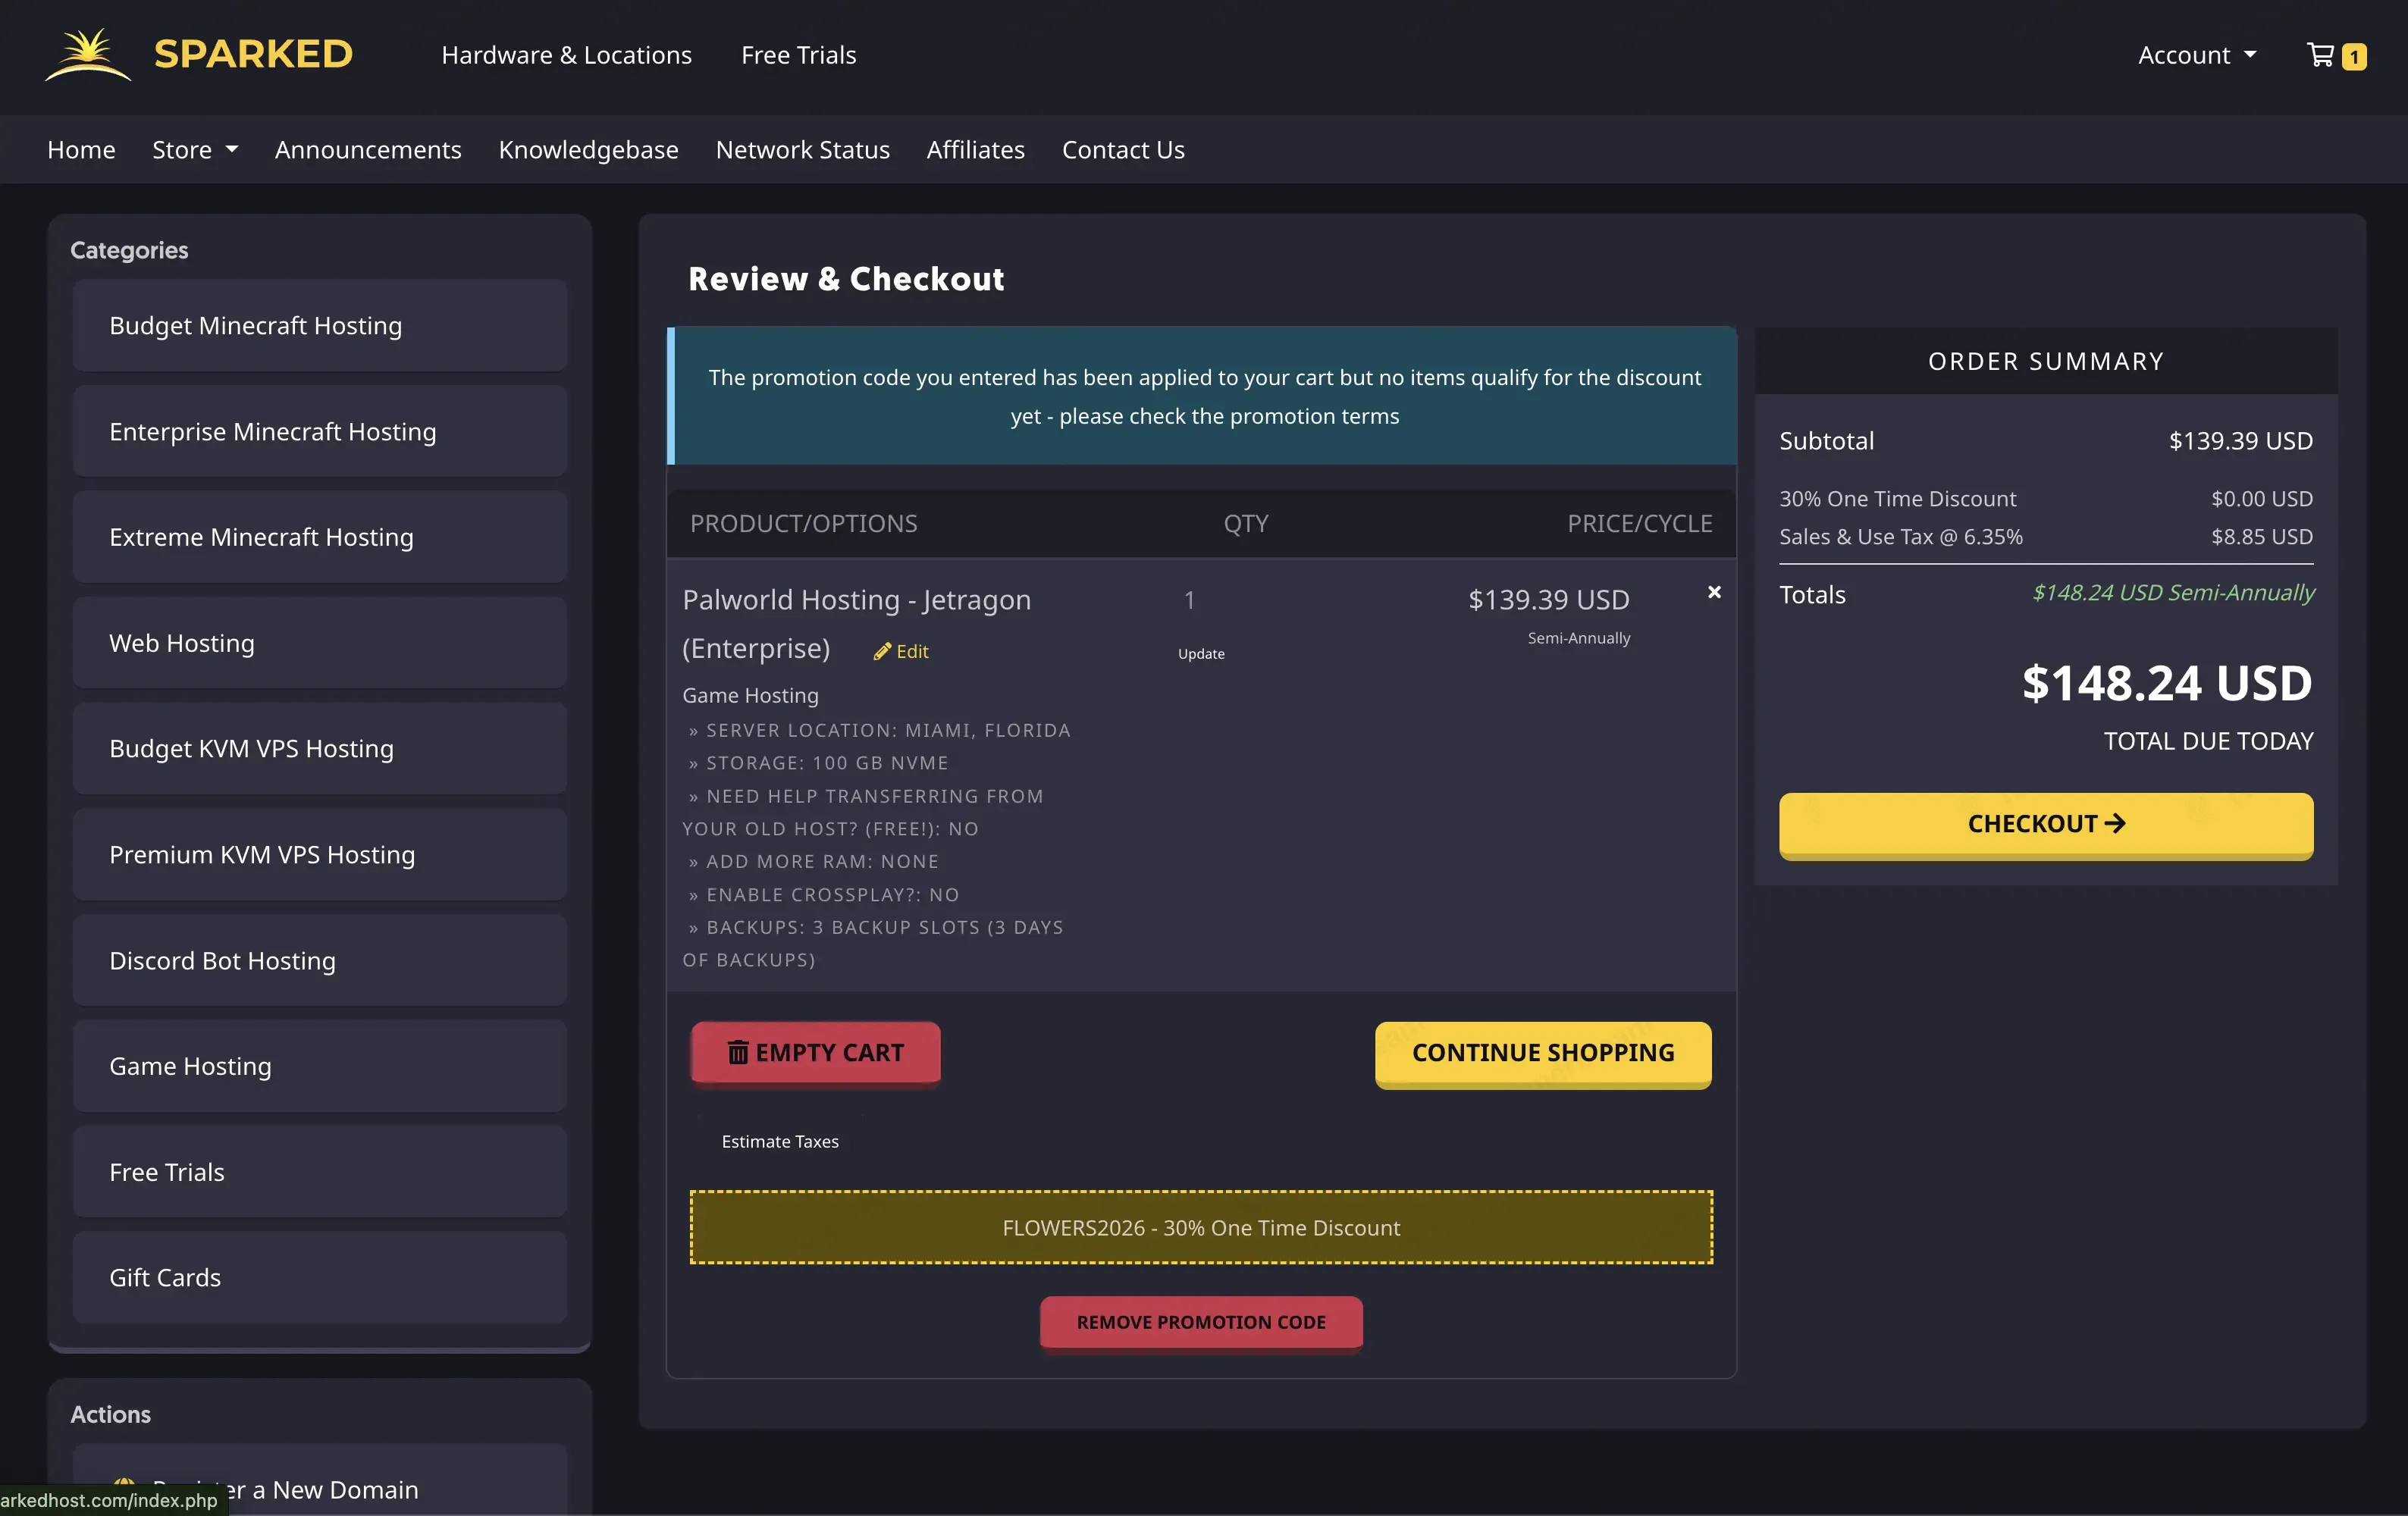Screen dimensions: 2408x1516
Task: Go to Affiliates page
Action: point(975,149)
